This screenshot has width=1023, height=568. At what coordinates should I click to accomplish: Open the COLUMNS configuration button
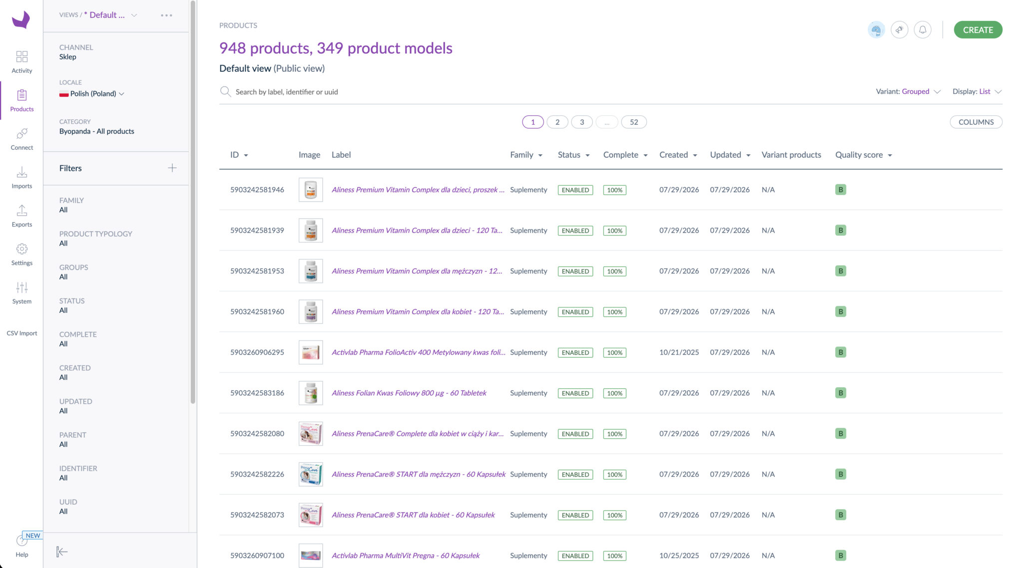[x=976, y=122]
